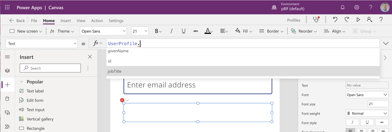Choose id from autocomplete list
The height and width of the screenshot is (132, 392).
point(243,61)
